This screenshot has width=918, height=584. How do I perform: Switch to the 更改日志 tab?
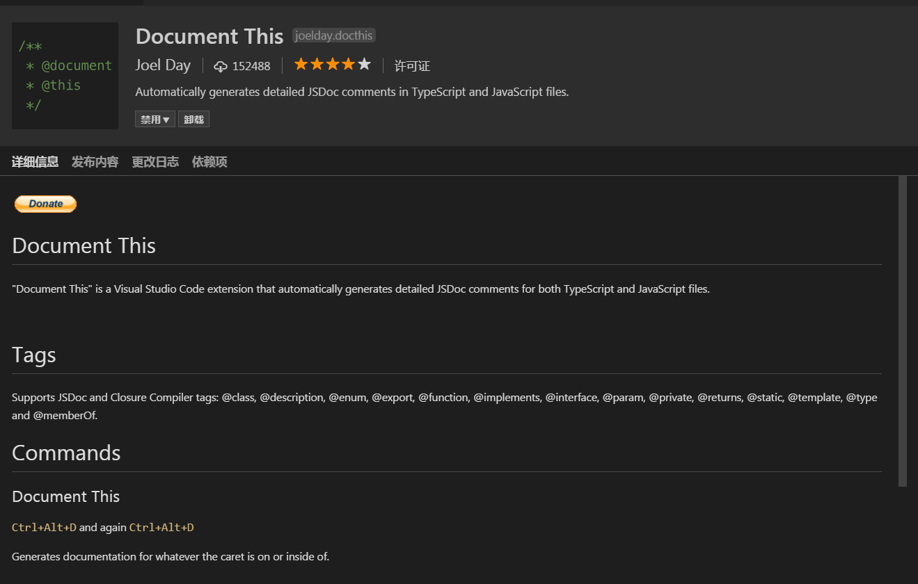(x=155, y=162)
